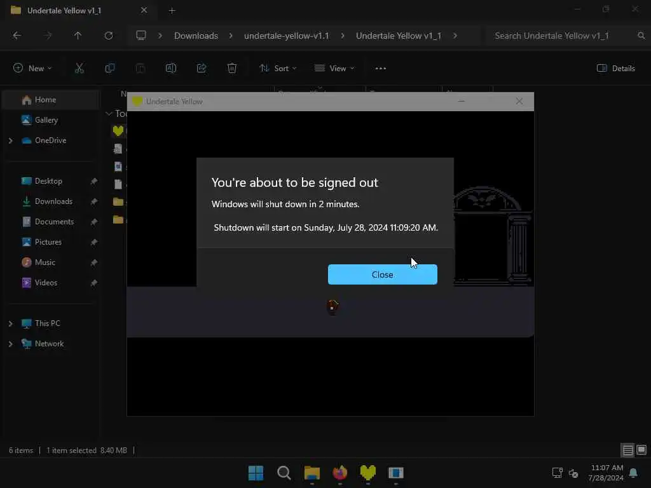This screenshot has height=488, width=651.
Task: Expand the OneDrive tree node
Action: point(11,140)
